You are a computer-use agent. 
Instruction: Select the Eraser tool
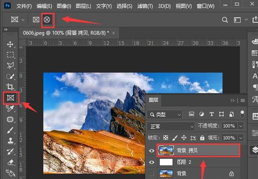click(x=10, y=162)
